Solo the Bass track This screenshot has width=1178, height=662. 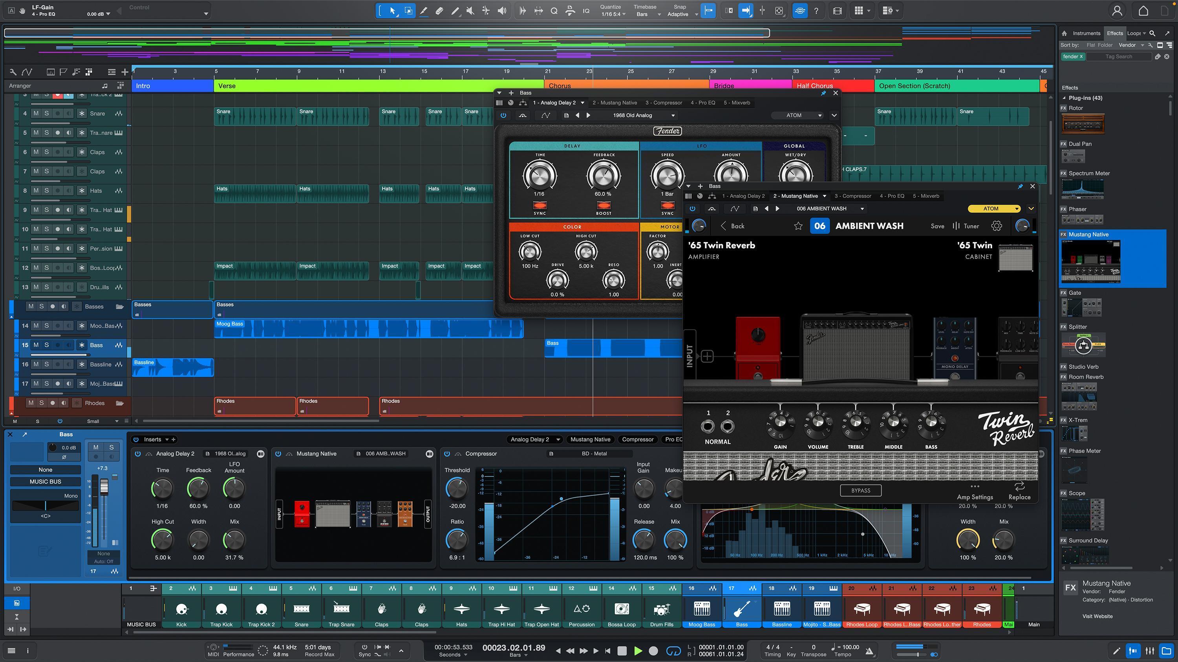click(46, 345)
